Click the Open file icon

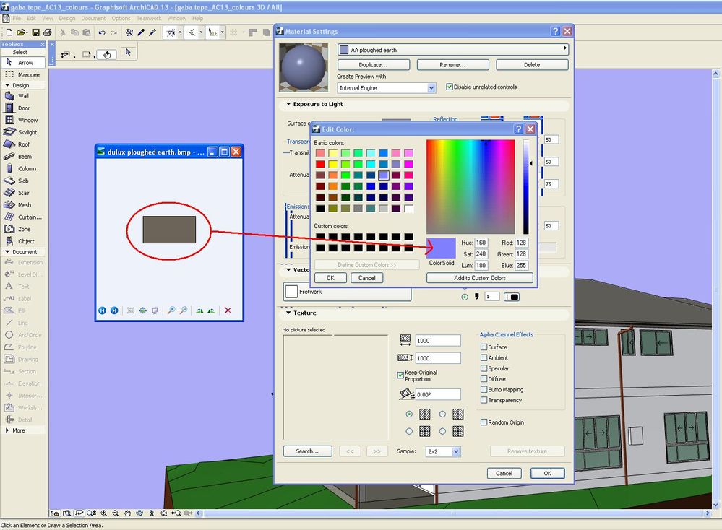pos(22,32)
